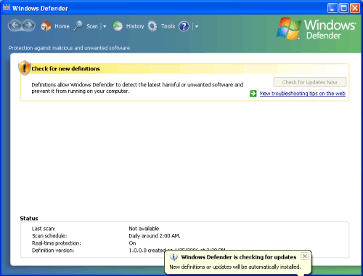363x276 pixels.
Task: Click the info icon in the balloon
Action: 174,257
